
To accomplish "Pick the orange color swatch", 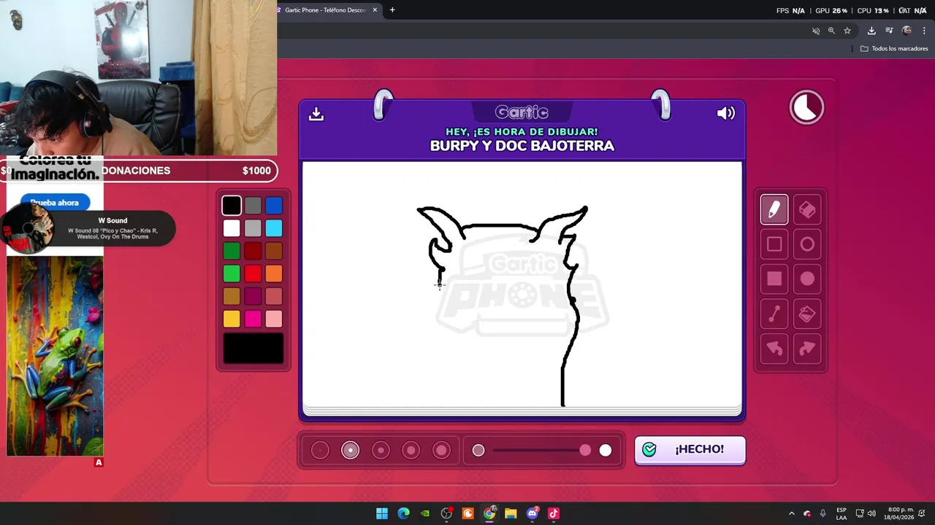I will (x=274, y=273).
